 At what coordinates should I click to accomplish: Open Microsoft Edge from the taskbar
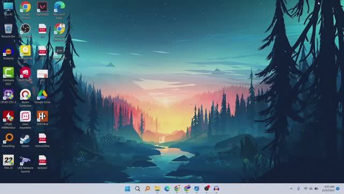click(167, 189)
